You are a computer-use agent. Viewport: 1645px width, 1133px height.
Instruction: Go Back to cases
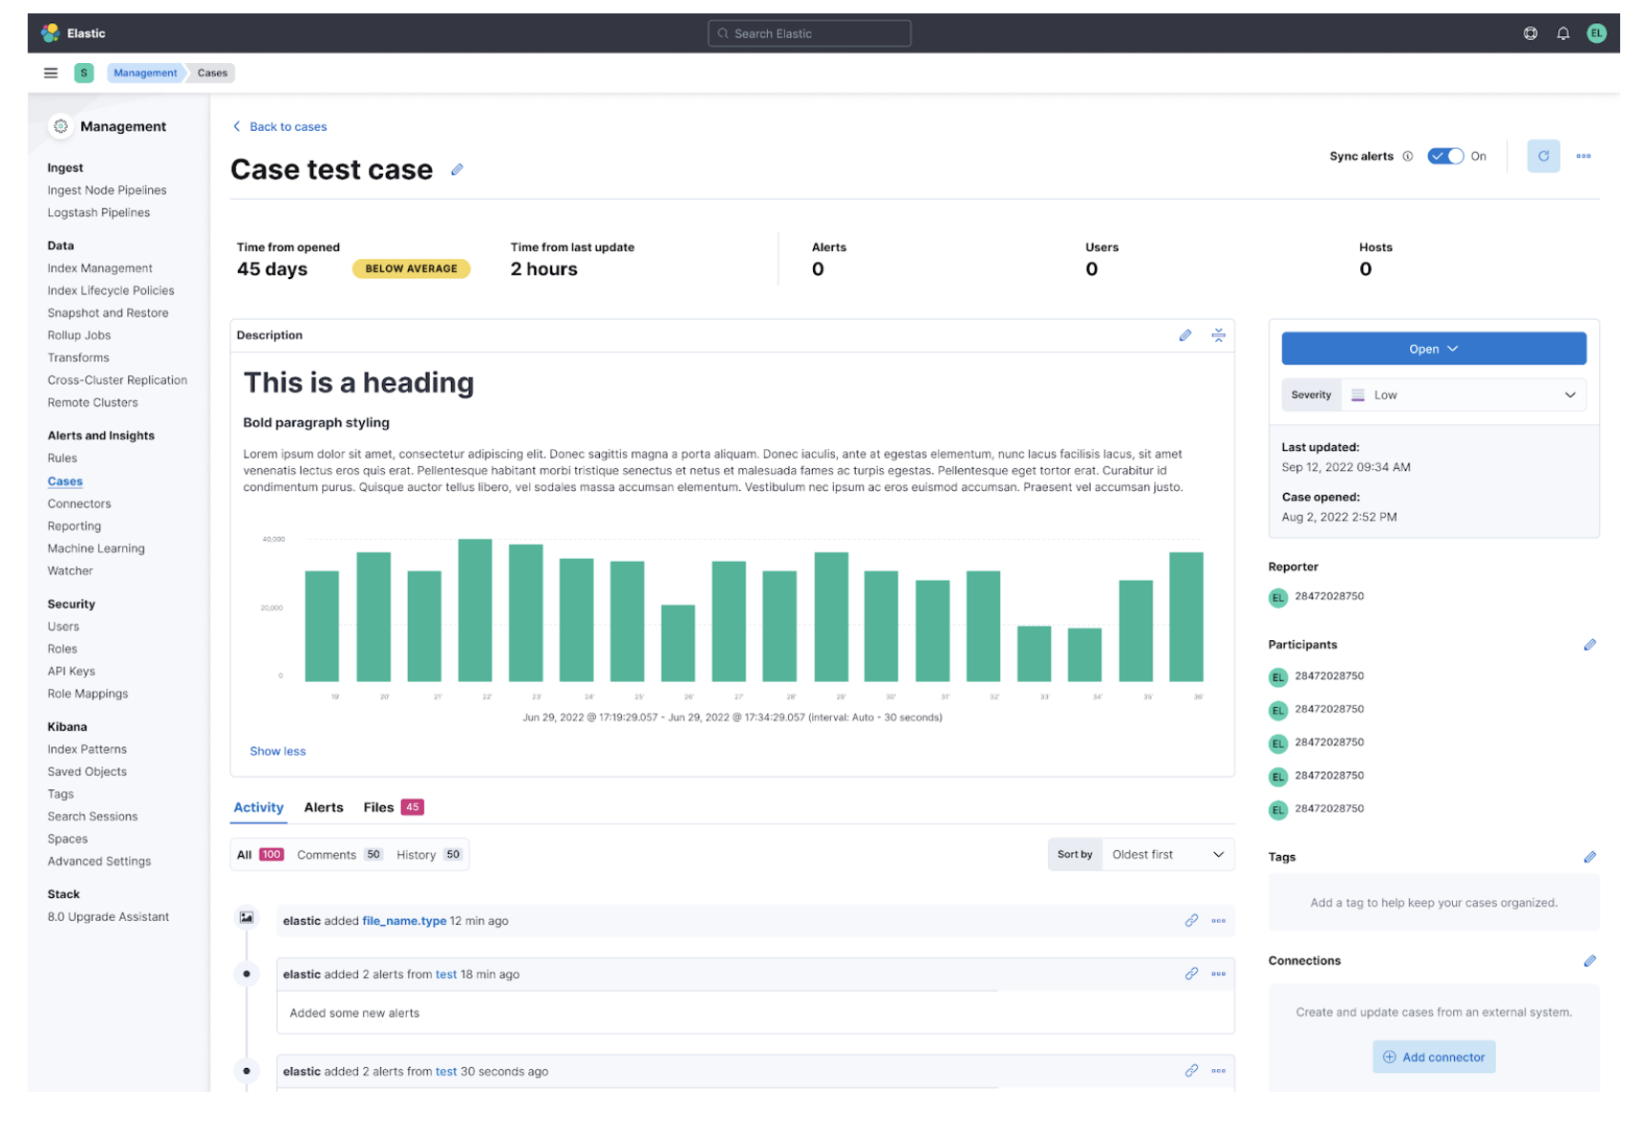(279, 127)
